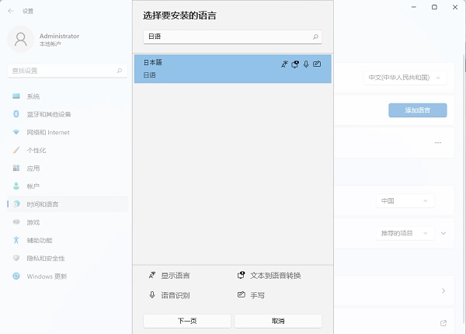Click 取消 to close the language dialog

click(x=278, y=321)
